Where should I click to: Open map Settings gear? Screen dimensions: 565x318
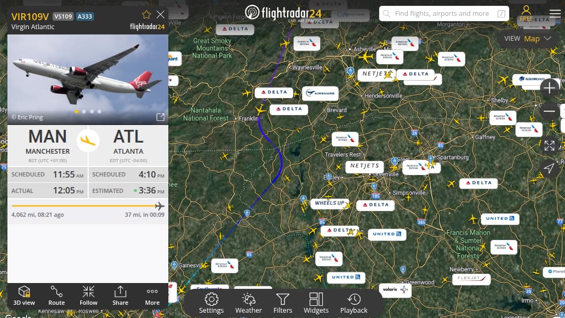point(211,303)
